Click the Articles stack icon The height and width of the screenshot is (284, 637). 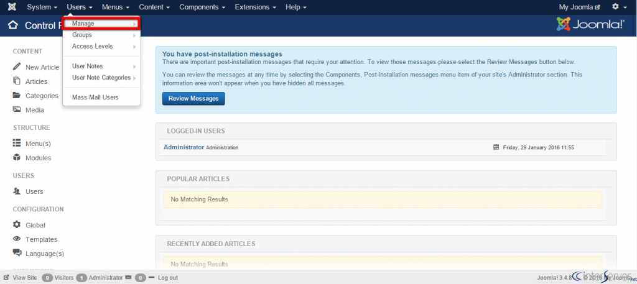(17, 81)
